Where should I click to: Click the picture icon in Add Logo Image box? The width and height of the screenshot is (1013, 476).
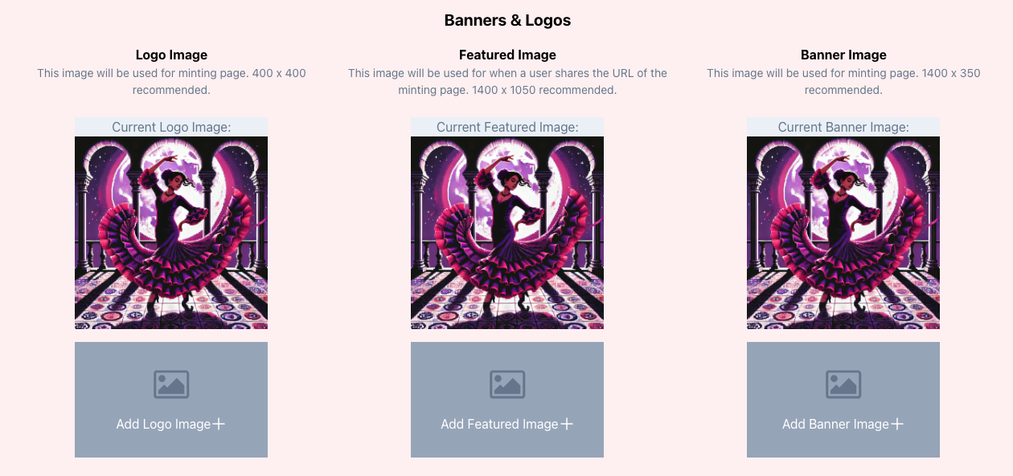pos(171,384)
